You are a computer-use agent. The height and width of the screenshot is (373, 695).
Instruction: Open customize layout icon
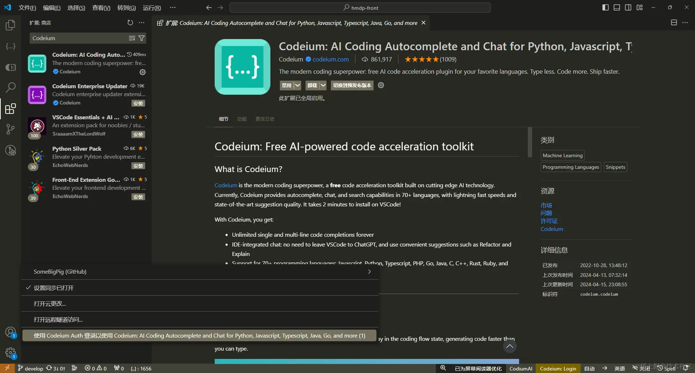click(x=640, y=8)
